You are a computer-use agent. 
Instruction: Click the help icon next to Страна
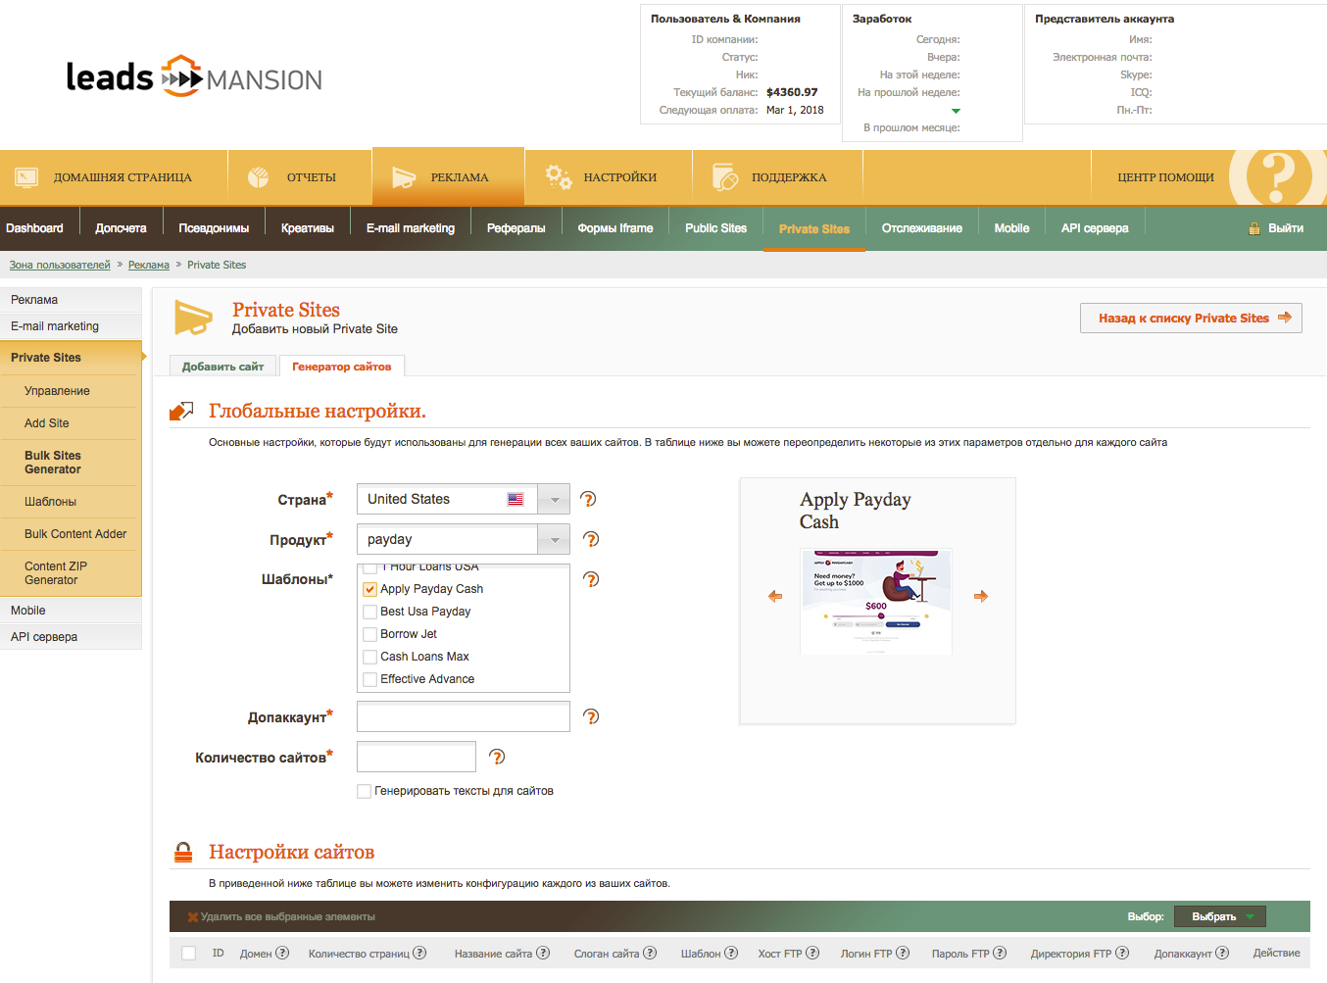(x=588, y=499)
